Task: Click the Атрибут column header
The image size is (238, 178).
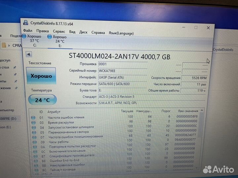Action: coord(54,112)
